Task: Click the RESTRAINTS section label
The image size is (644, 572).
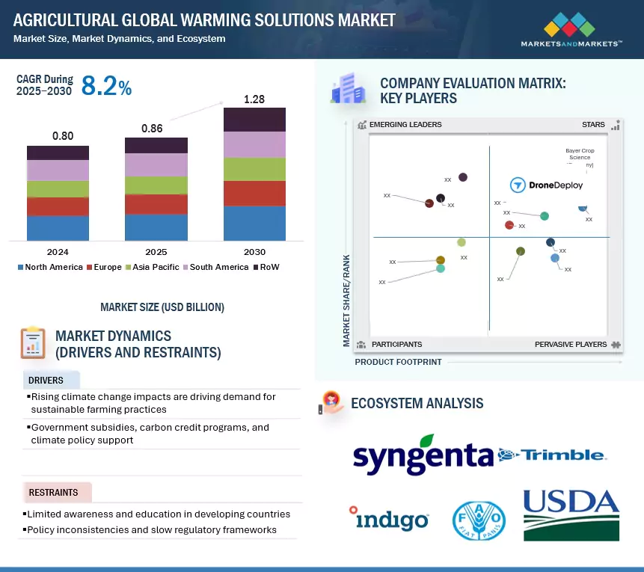Action: [x=53, y=493]
